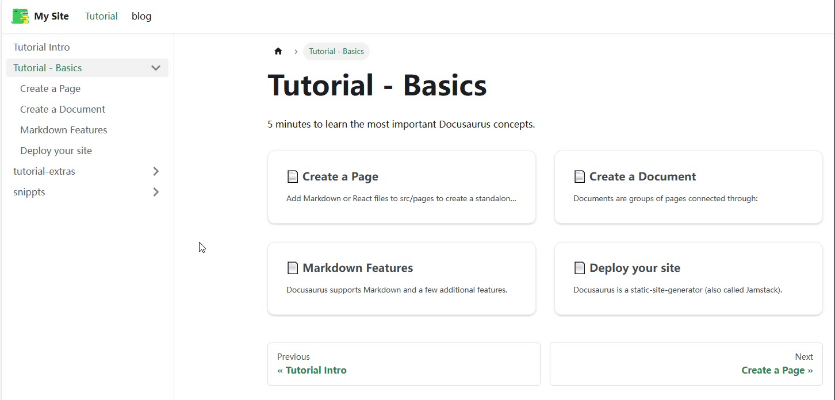Image resolution: width=835 pixels, height=400 pixels.
Task: Collapse the Tutorial - Basics sidebar category
Action: [156, 68]
